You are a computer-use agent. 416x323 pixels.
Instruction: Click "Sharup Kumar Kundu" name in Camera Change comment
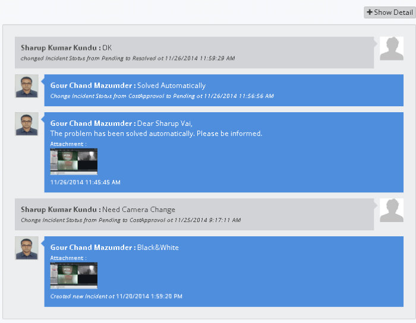59,210
